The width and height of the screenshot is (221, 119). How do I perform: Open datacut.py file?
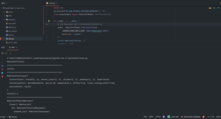12,27
